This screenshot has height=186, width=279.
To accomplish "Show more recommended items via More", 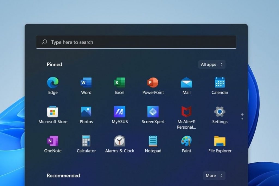I will (x=214, y=176).
